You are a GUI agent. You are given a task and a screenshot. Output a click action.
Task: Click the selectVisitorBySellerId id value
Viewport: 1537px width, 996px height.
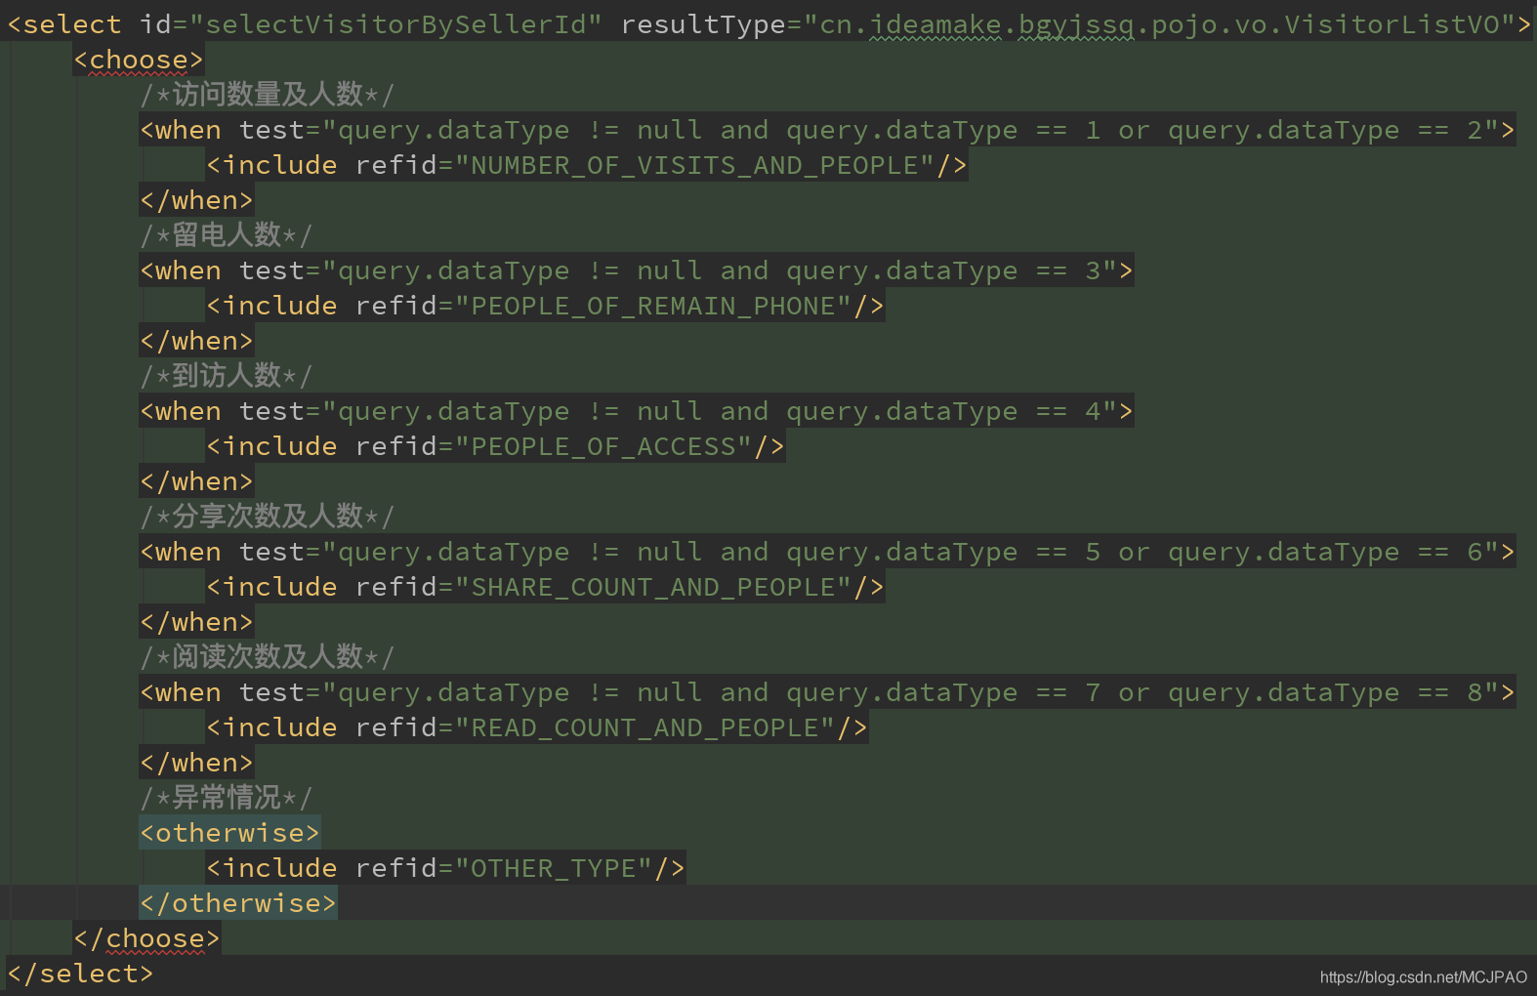pos(395,24)
